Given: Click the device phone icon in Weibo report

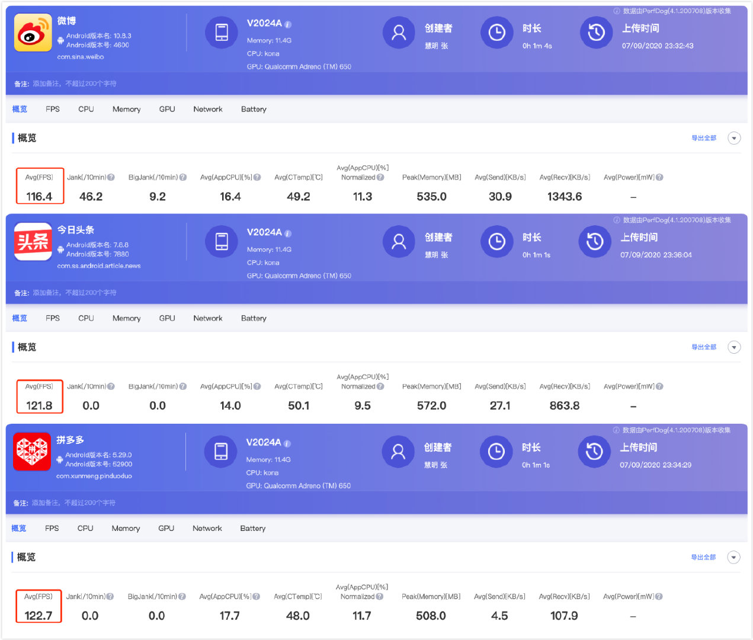Looking at the screenshot, I should pos(222,33).
